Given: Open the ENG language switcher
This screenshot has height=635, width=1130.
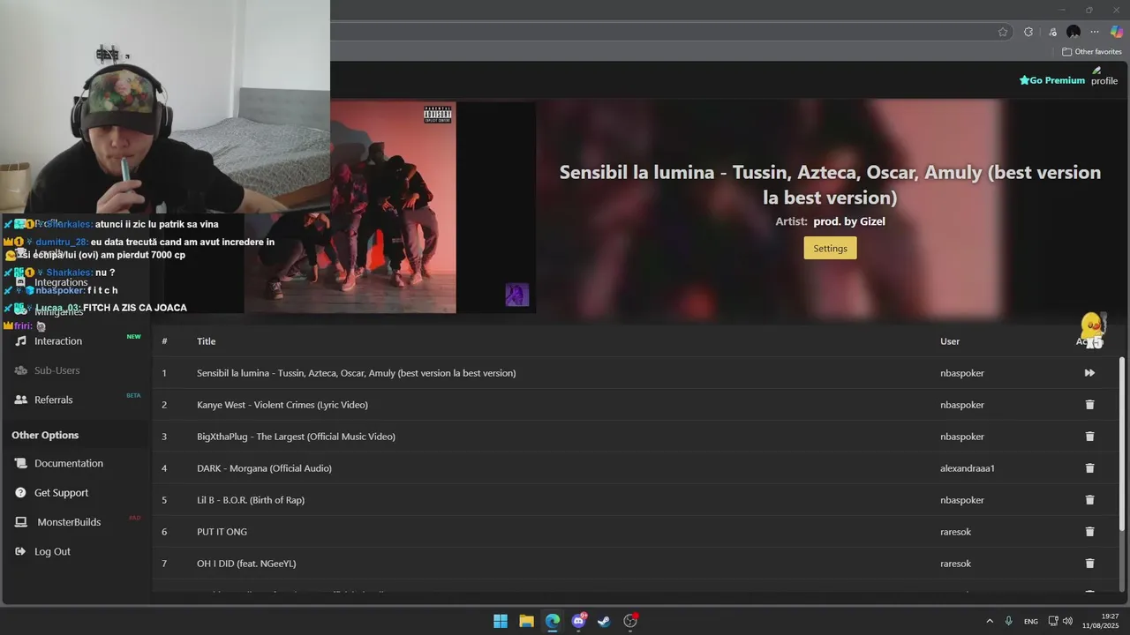Looking at the screenshot, I should click(1030, 622).
